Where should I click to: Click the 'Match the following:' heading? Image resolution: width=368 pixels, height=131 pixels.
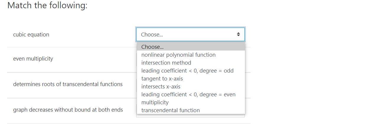coord(47,5)
